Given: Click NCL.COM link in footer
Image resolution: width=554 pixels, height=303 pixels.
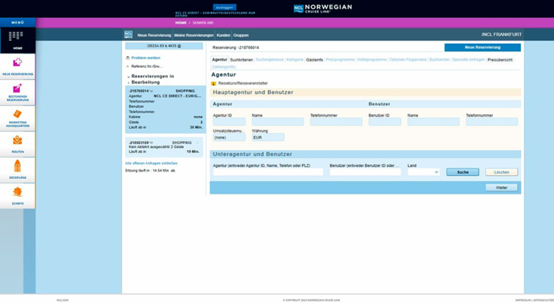Looking at the screenshot, I should [x=63, y=300].
